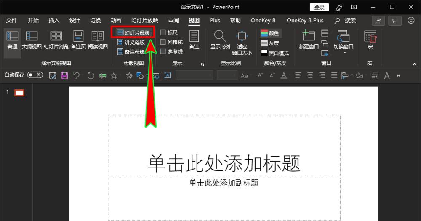Click the large A text effects icon
The image size is (421, 221).
[387, 76]
